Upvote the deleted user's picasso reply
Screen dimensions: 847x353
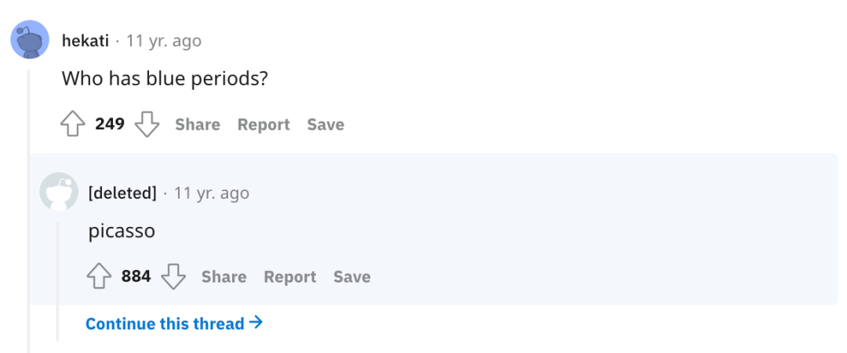click(x=99, y=276)
